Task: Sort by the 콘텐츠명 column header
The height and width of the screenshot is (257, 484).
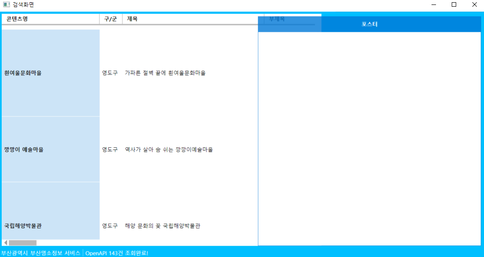Action: click(51, 19)
